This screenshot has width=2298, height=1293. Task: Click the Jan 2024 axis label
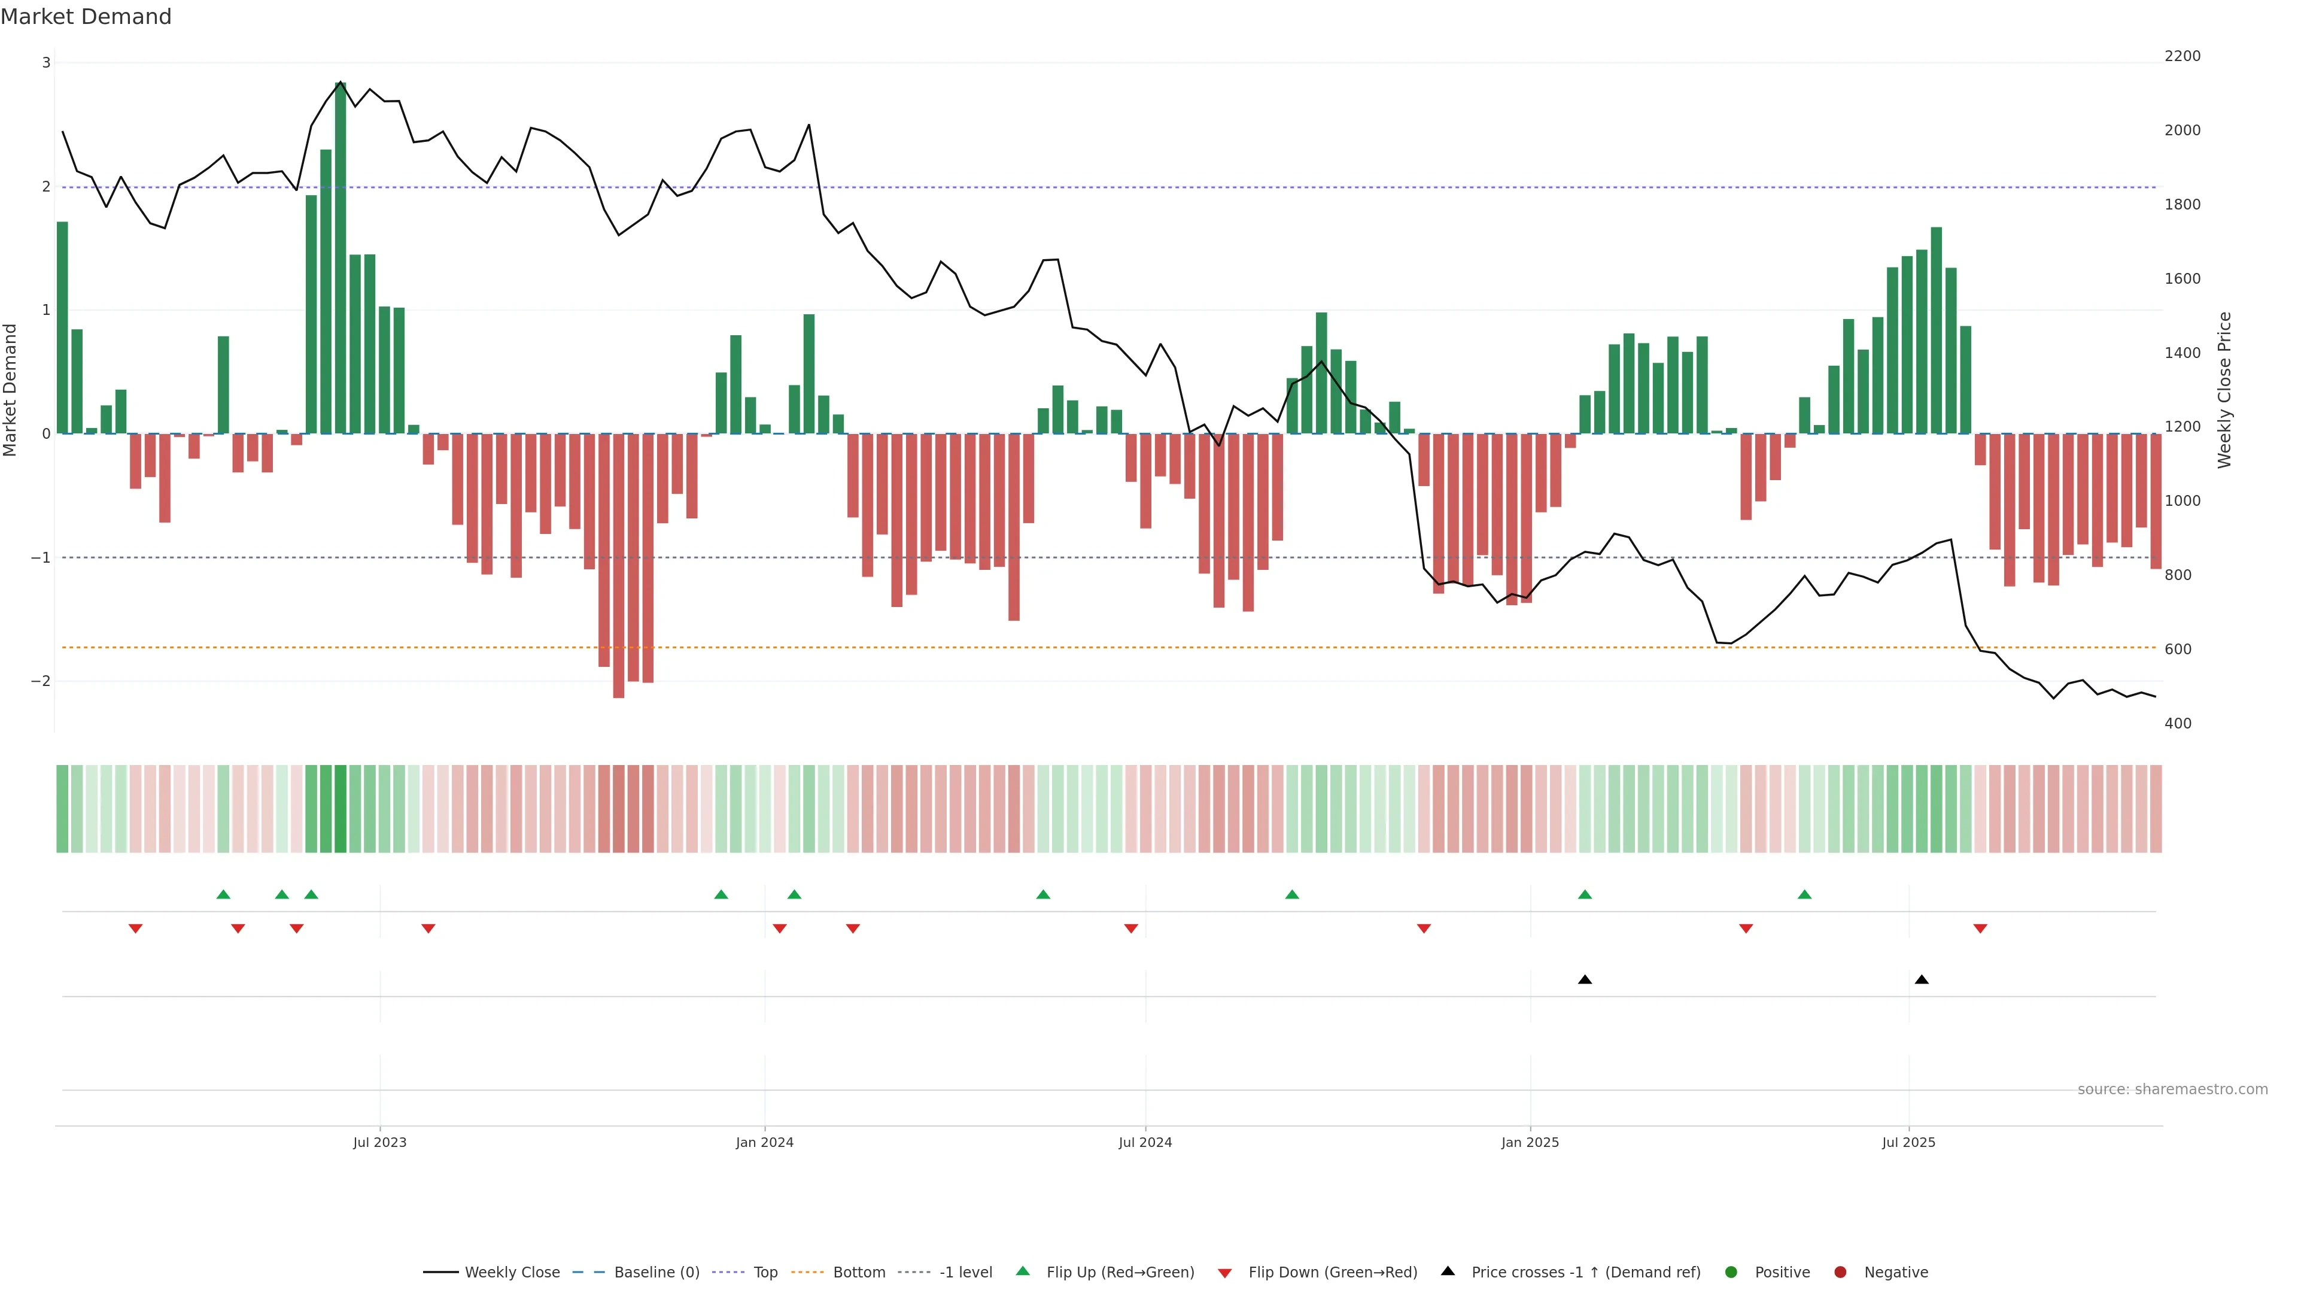[765, 1142]
